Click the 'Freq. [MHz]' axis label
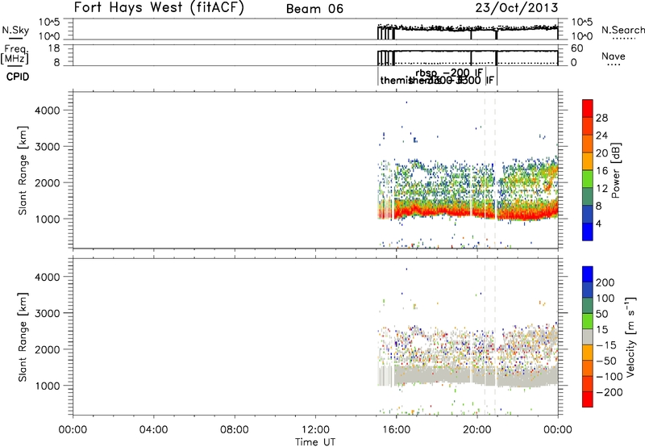 15,54
